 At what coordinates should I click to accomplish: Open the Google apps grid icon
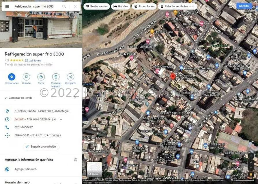pyautogui.click(x=230, y=6)
